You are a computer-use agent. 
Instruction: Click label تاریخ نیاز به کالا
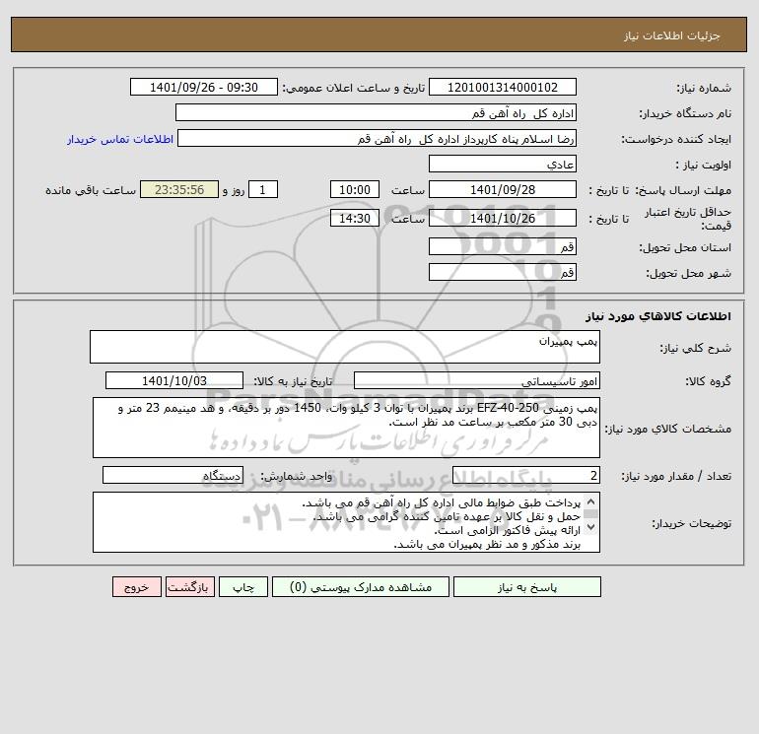[294, 381]
